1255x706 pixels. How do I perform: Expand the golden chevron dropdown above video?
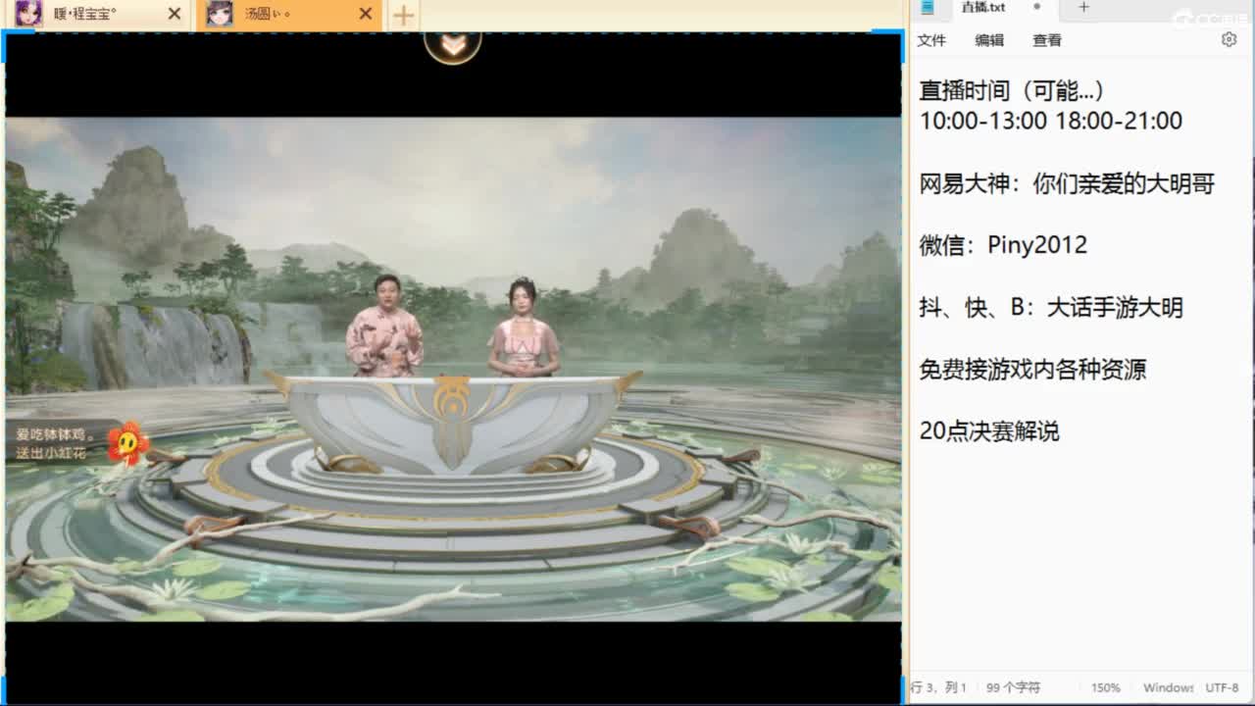point(452,45)
